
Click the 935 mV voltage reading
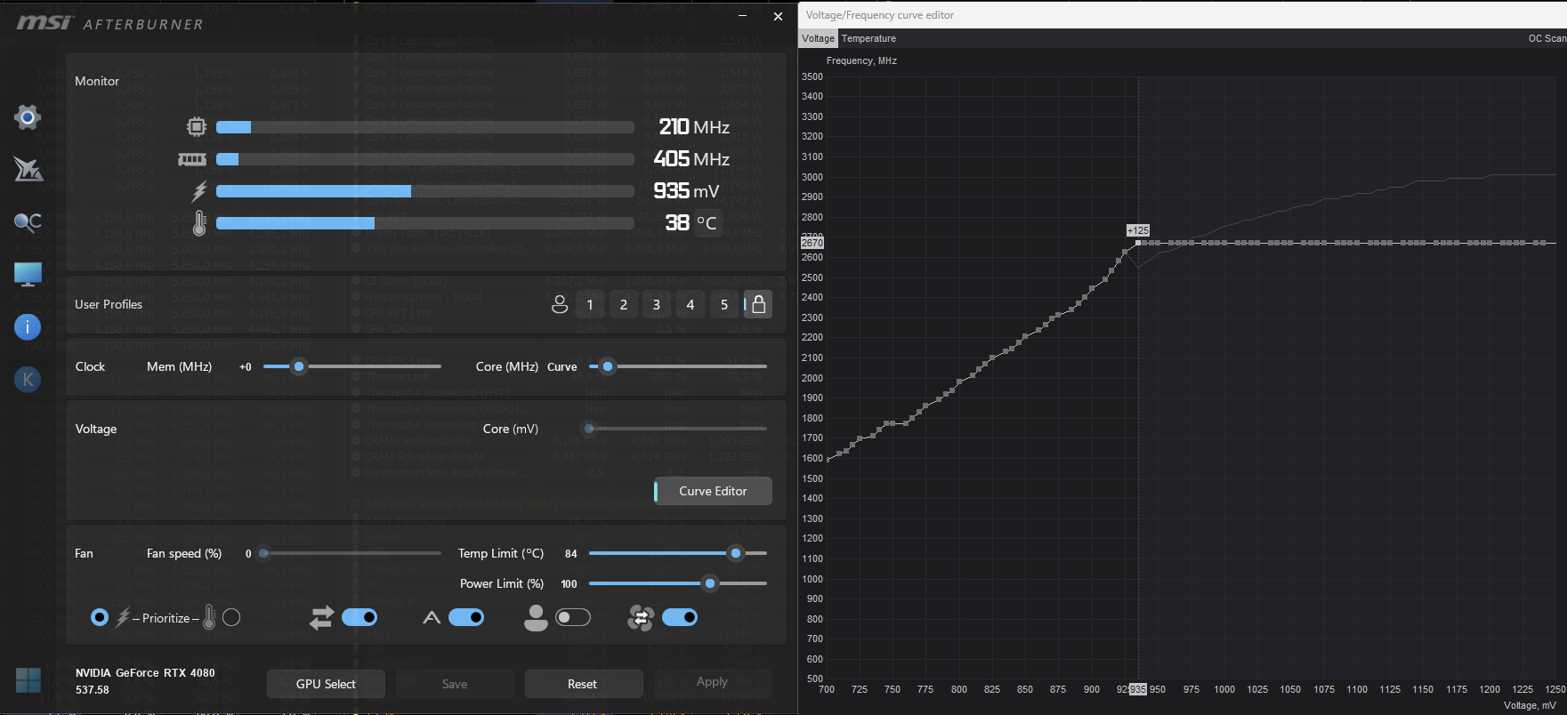[686, 191]
